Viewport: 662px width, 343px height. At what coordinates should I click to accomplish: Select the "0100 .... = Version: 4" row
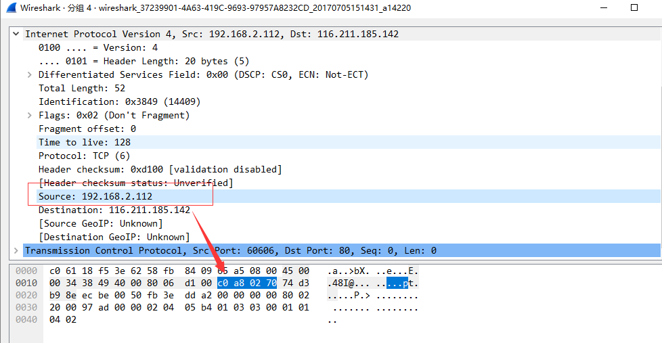(98, 47)
